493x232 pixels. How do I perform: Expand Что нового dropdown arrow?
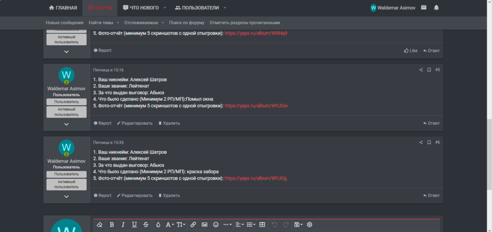pyautogui.click(x=165, y=8)
